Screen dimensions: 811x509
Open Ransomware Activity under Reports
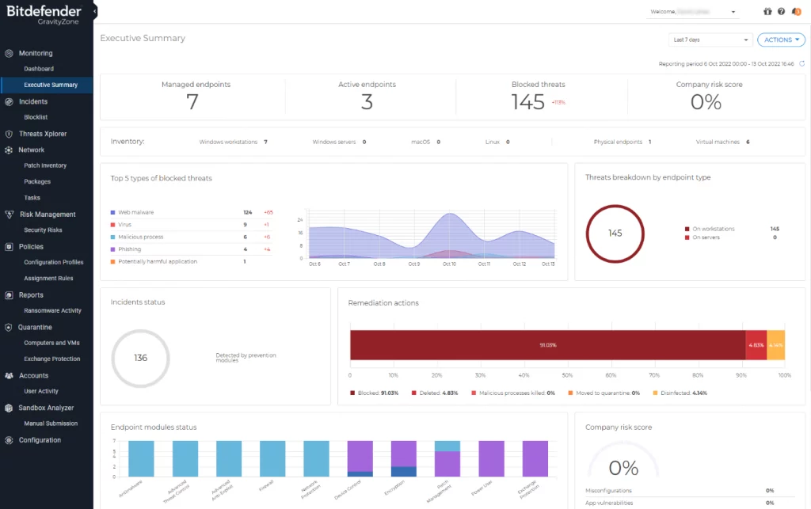[52, 311]
